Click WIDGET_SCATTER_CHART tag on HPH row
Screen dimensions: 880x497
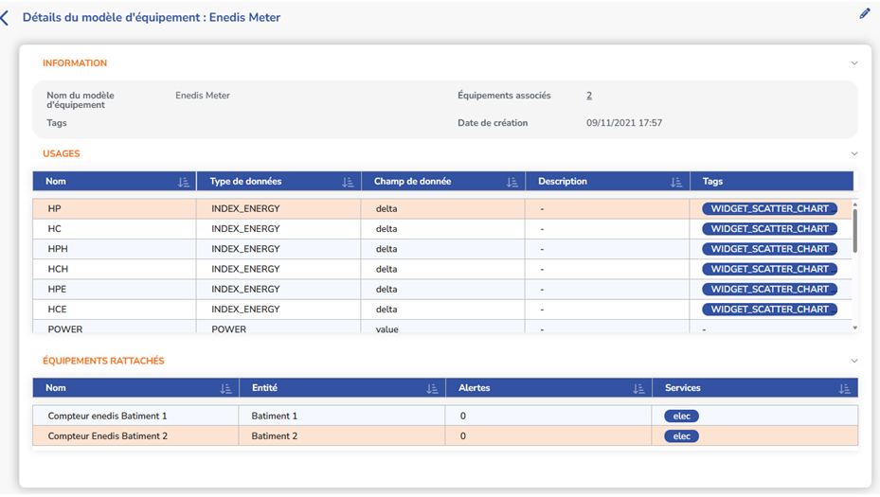[x=769, y=249]
